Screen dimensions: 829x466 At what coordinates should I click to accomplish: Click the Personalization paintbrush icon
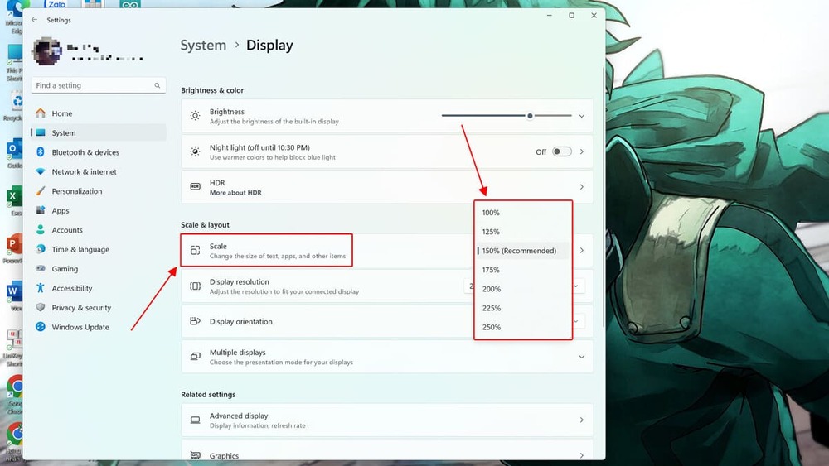(40, 191)
